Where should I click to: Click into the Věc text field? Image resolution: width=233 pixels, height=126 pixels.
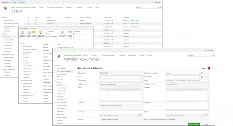(121, 77)
